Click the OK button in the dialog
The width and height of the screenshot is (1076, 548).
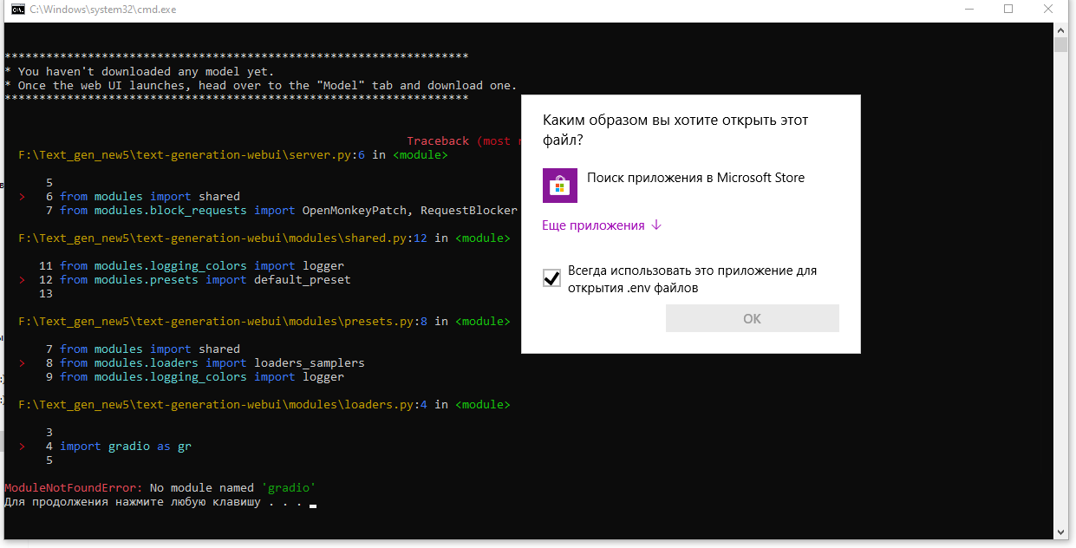coord(752,318)
